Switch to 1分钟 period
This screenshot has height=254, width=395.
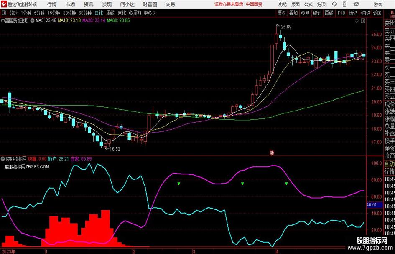[25, 13]
